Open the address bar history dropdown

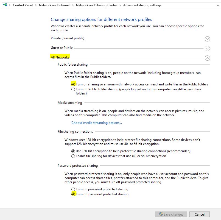point(218,5)
